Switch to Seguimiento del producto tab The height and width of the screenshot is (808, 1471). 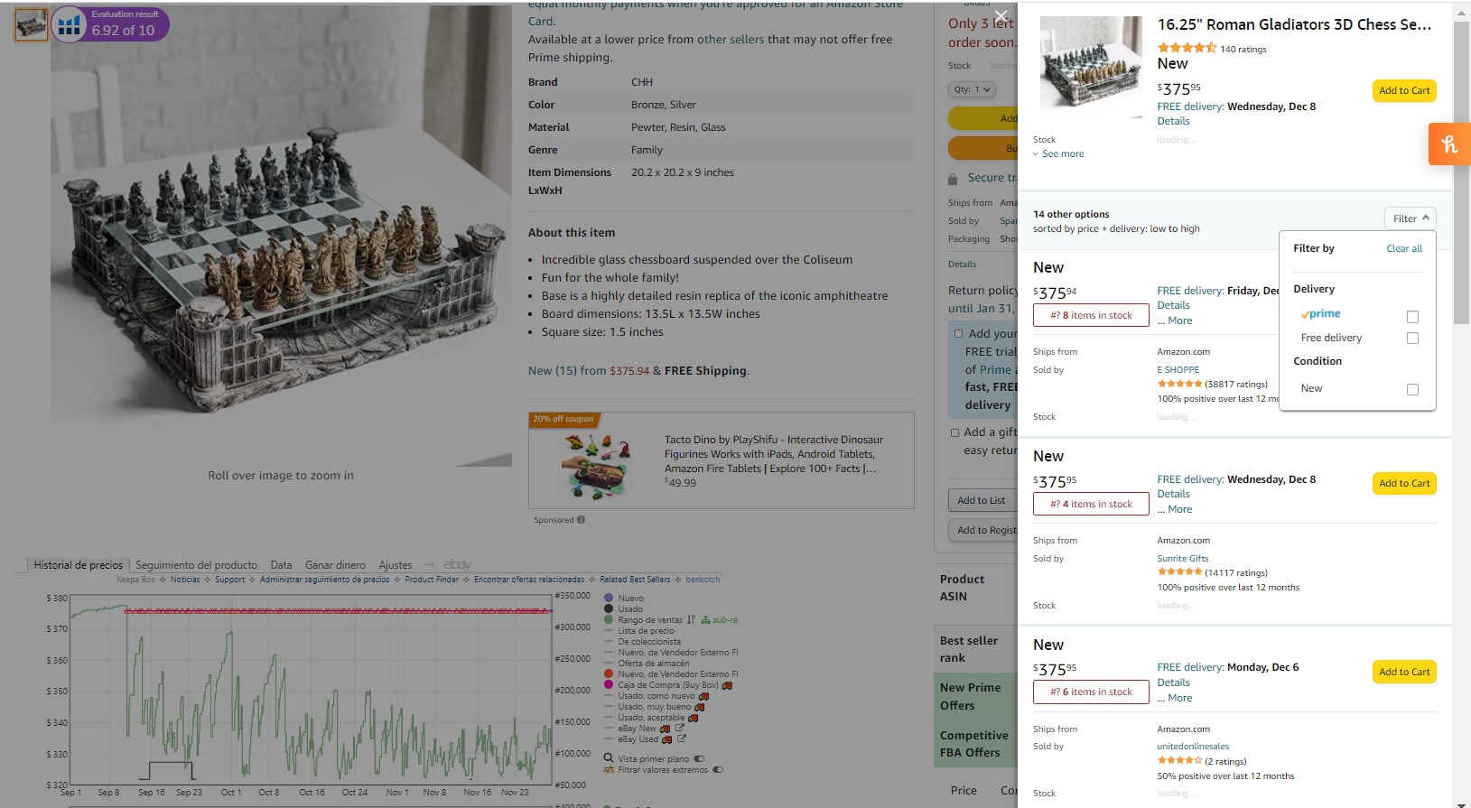click(x=196, y=565)
